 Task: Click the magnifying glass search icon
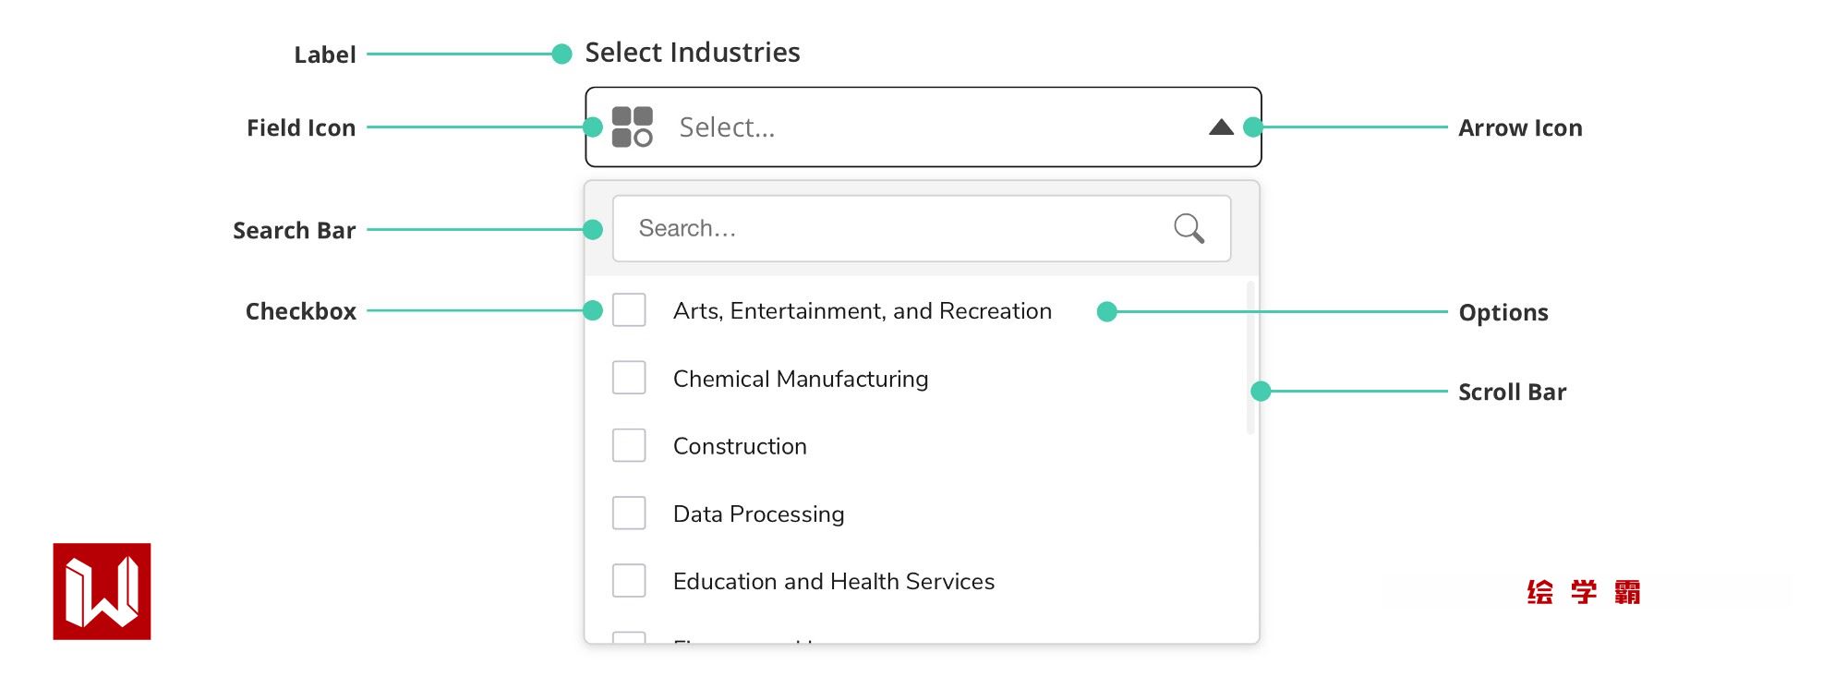tap(1189, 228)
